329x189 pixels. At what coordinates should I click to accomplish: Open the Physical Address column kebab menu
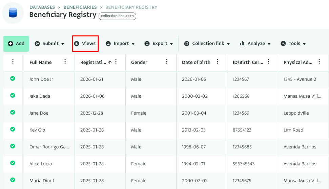coord(319,62)
